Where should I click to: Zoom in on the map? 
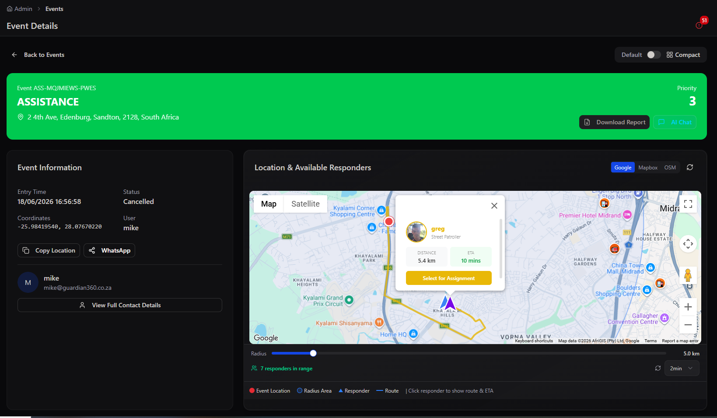(688, 307)
